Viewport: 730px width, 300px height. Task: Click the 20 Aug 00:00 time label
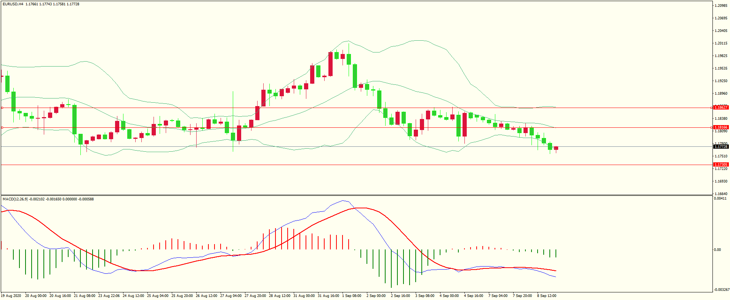36,296
